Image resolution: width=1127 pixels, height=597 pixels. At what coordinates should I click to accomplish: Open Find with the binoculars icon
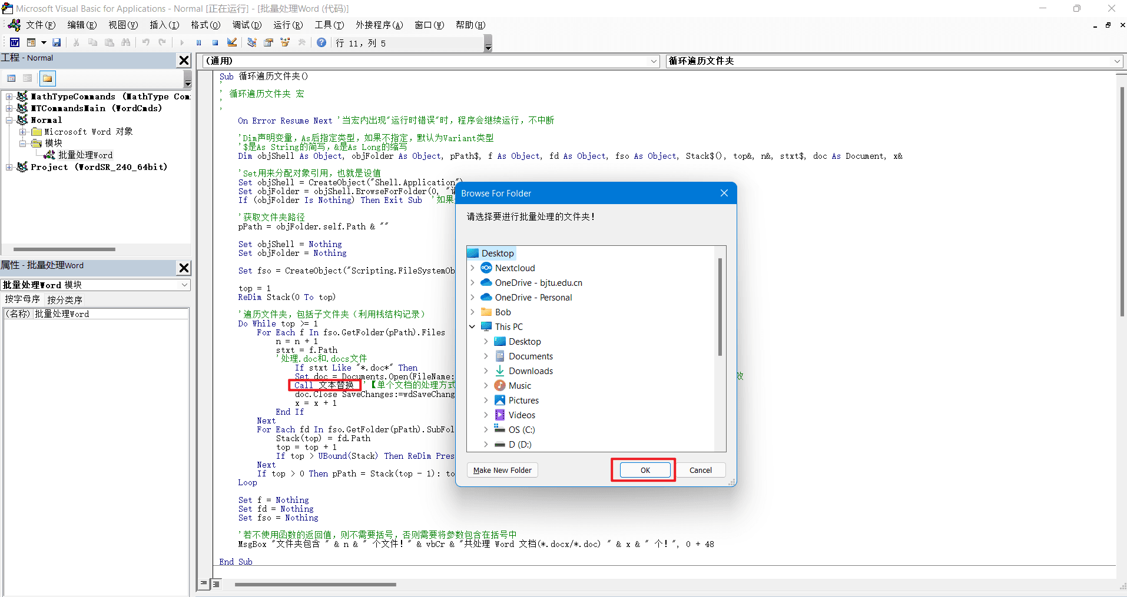pos(125,42)
